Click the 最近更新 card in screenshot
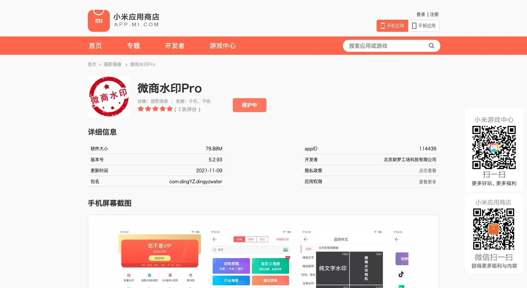 [270, 280]
